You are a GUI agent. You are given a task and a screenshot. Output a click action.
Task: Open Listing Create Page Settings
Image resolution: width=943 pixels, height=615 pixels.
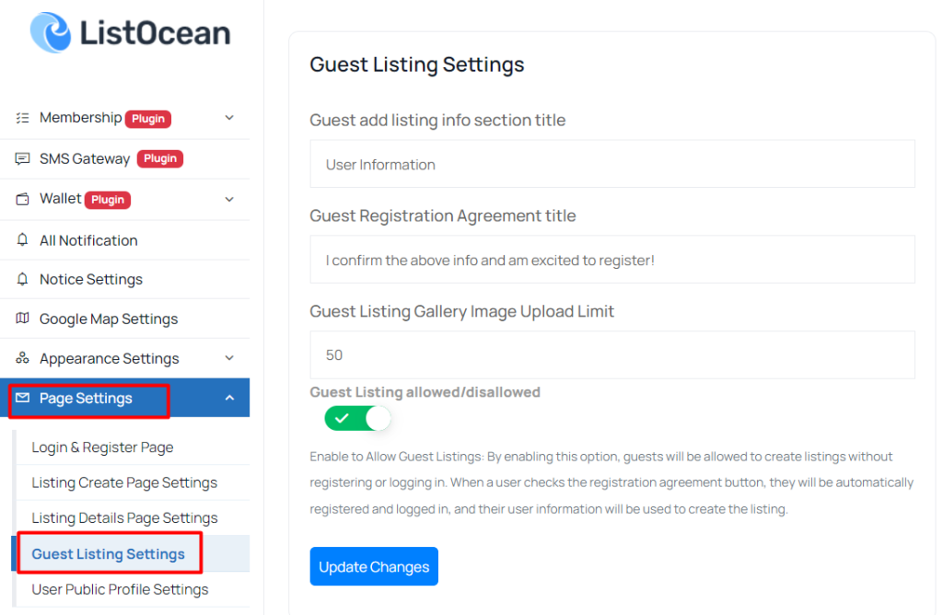[124, 482]
